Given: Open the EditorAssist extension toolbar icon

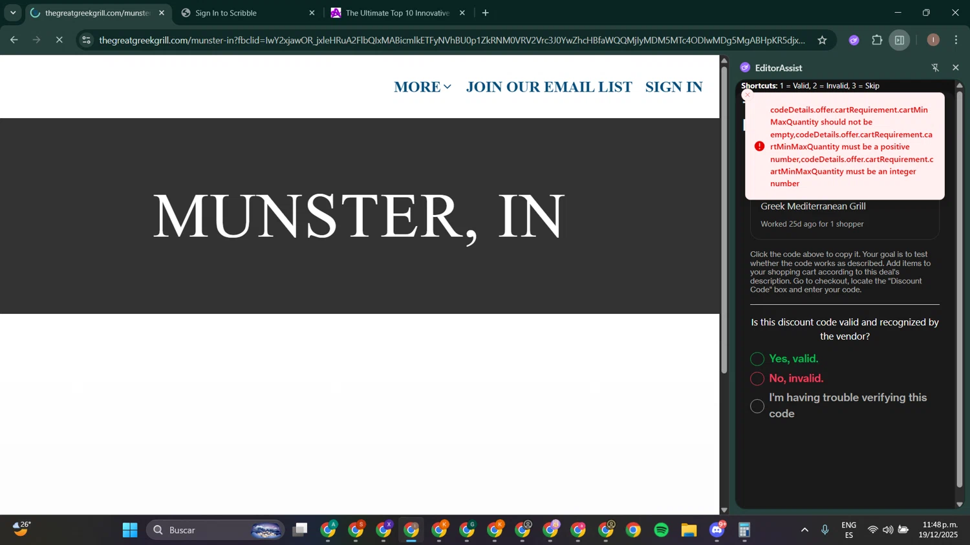Looking at the screenshot, I should 854,40.
